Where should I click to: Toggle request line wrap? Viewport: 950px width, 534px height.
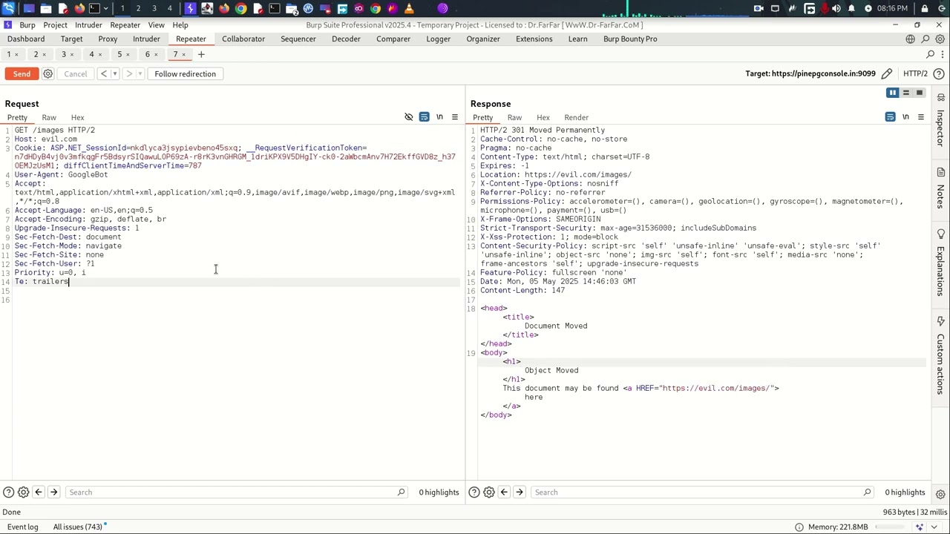tap(424, 117)
